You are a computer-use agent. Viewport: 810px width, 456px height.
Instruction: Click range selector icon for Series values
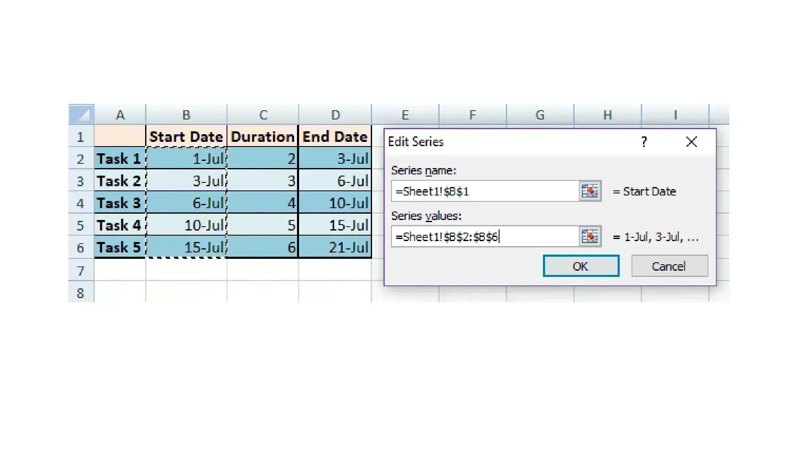coord(590,236)
